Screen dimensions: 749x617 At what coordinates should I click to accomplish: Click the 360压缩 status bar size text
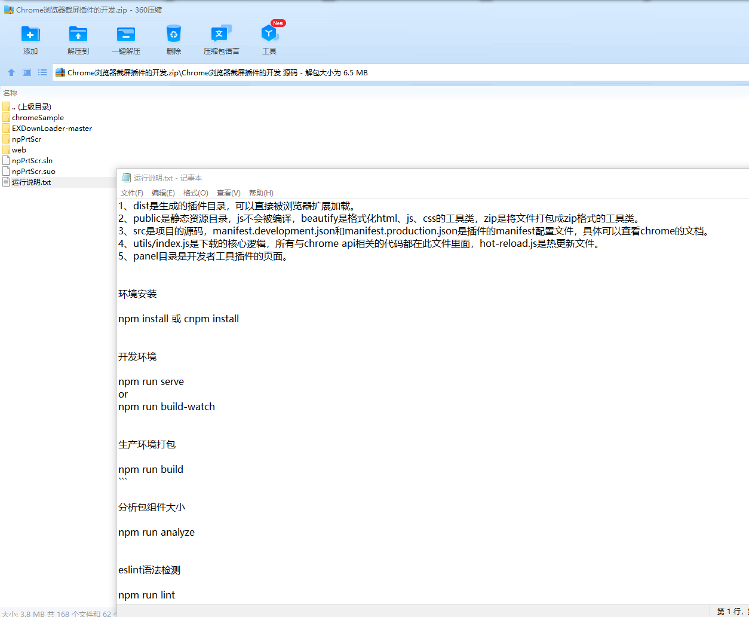pyautogui.click(x=58, y=613)
